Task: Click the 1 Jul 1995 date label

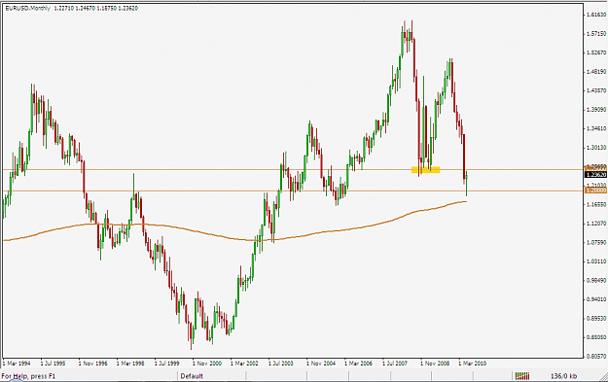Action: (53, 364)
